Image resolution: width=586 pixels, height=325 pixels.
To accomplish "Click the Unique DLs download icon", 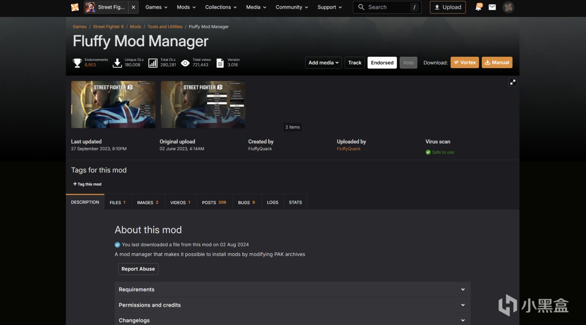I will pos(117,63).
